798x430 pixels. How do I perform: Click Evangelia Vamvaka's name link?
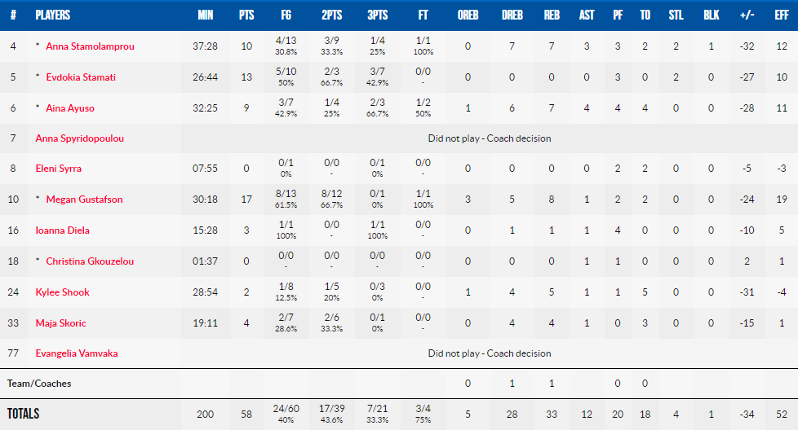(77, 353)
